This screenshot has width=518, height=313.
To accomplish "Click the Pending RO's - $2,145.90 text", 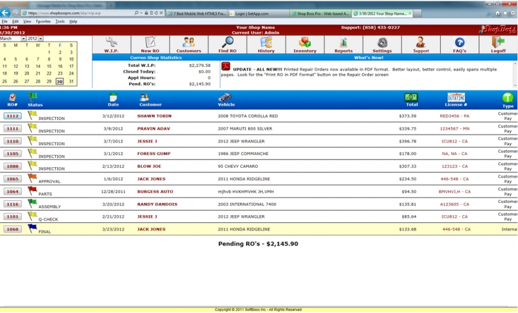I will tap(258, 244).
